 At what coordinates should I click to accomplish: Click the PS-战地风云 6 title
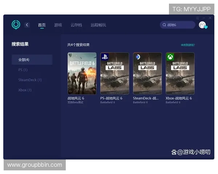pyautogui.click(x=111, y=98)
